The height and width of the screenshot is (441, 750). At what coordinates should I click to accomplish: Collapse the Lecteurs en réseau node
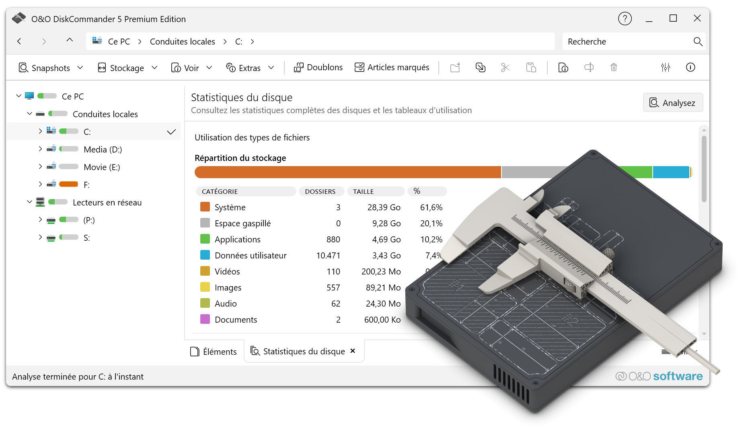click(x=29, y=202)
